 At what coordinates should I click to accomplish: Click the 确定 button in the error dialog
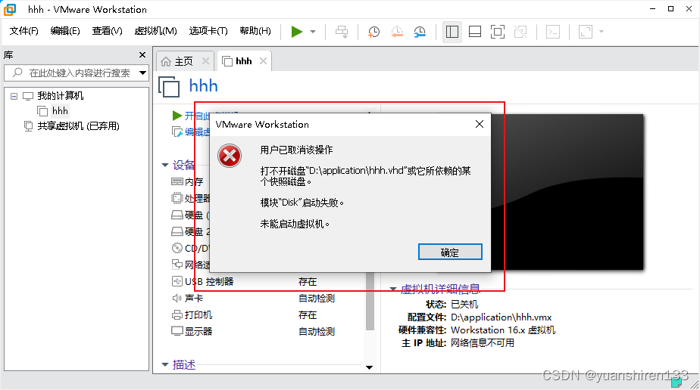tap(450, 252)
